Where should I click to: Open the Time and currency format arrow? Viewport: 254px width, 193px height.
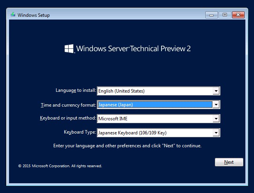coord(216,105)
